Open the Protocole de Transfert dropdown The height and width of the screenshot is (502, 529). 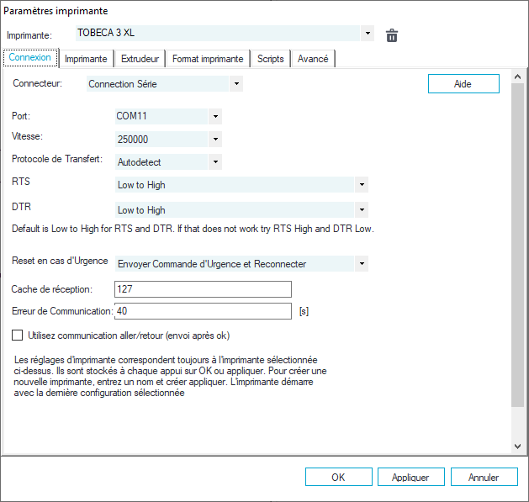click(216, 161)
